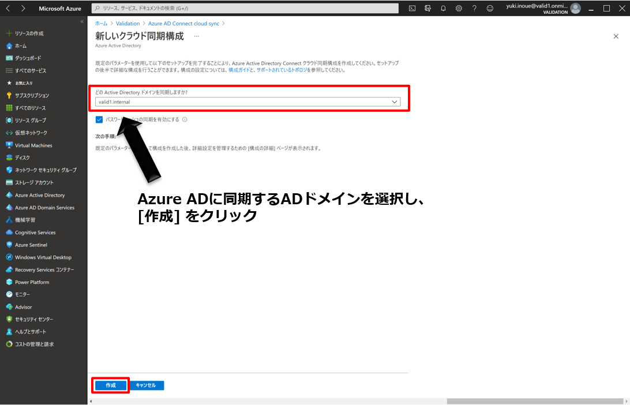Image resolution: width=630 pixels, height=405 pixels.
Task: Click the Azure Active Directory sidebar icon
Action: (9, 195)
